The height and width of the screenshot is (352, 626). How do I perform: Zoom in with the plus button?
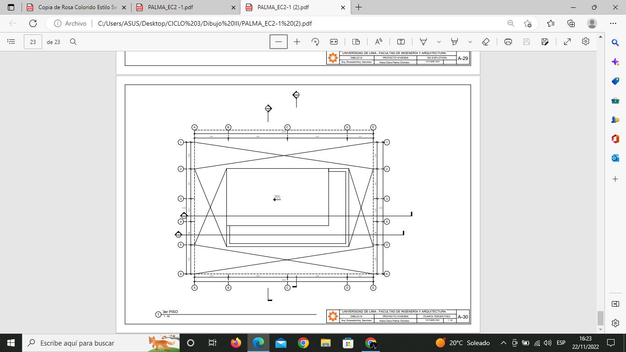297,42
